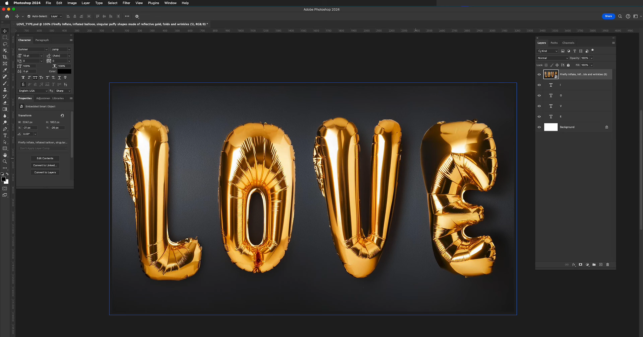This screenshot has height=337, width=643.
Task: Toggle the Underline text style button
Action: [59, 77]
